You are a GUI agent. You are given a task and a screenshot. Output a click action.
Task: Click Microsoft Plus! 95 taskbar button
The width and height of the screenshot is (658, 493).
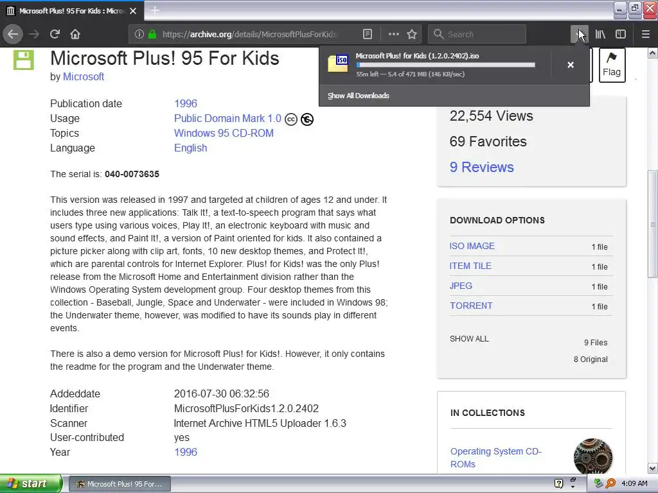[120, 484]
